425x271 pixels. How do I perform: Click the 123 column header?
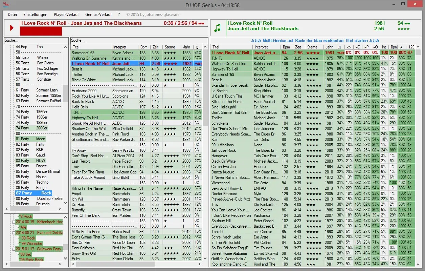click(x=411, y=47)
